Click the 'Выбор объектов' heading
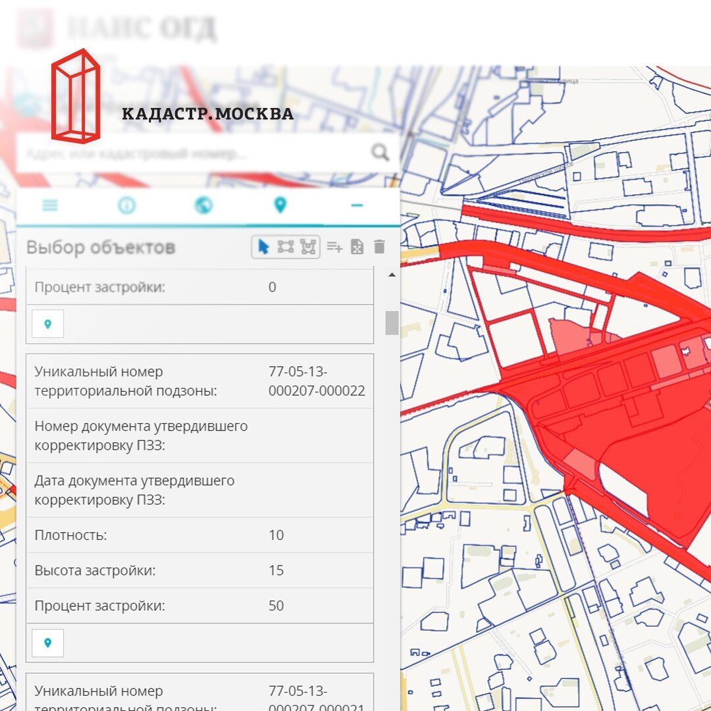The height and width of the screenshot is (711, 711). [x=101, y=248]
